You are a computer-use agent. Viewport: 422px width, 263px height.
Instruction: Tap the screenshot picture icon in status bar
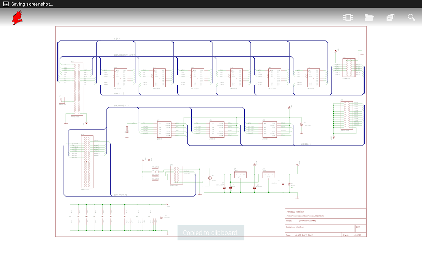pos(6,4)
